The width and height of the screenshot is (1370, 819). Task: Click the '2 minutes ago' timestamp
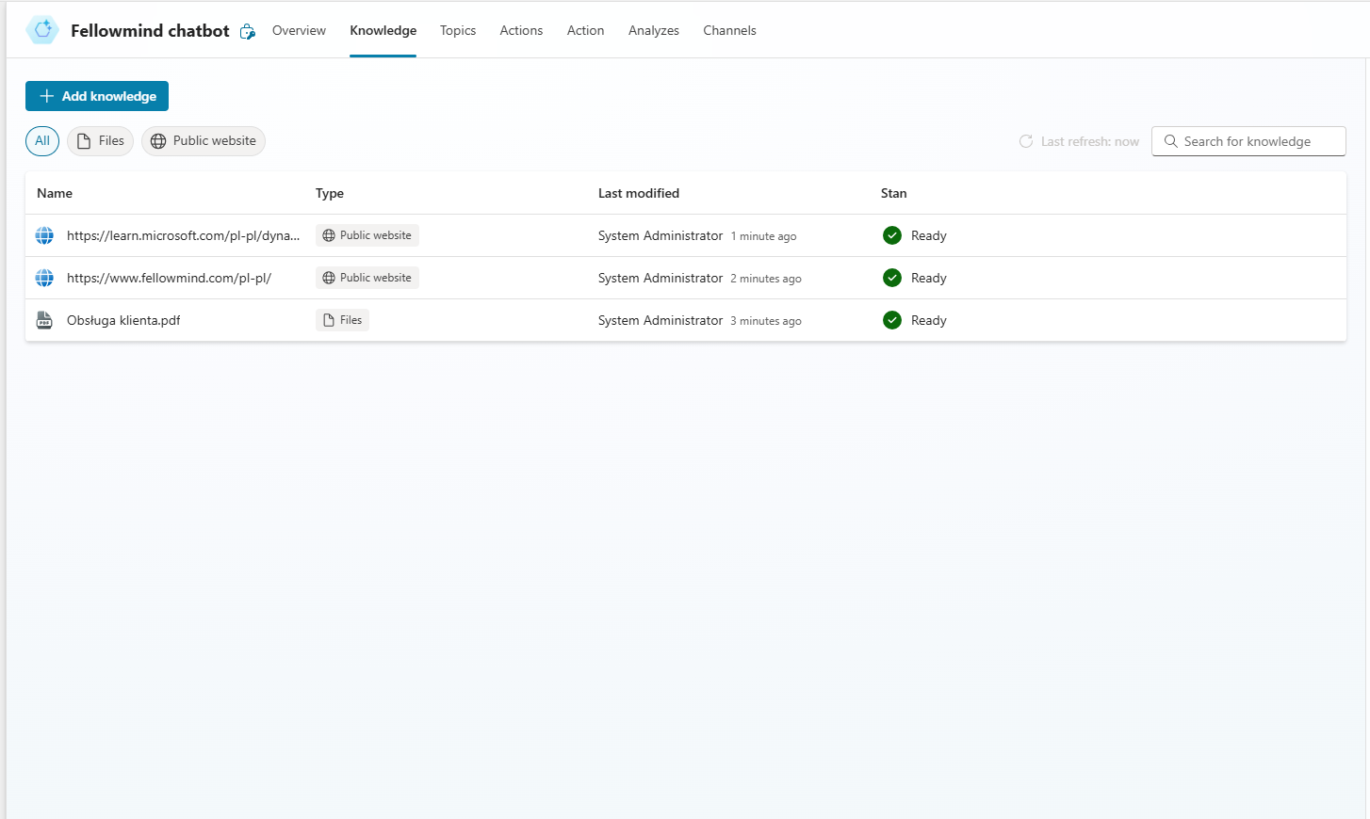(x=766, y=279)
